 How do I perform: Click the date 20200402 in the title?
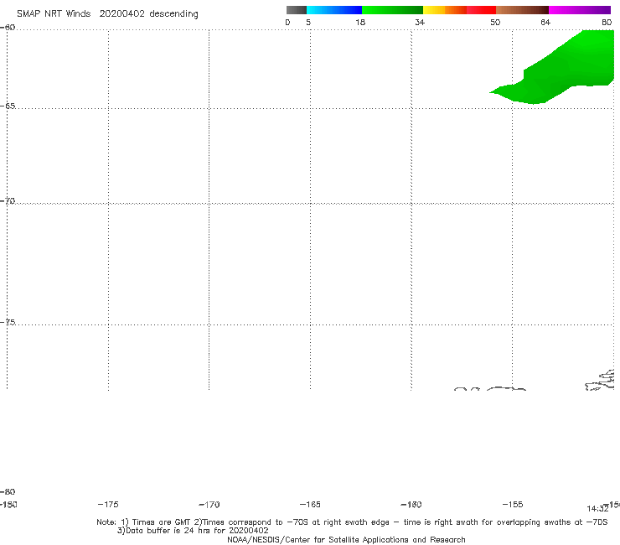(121, 13)
